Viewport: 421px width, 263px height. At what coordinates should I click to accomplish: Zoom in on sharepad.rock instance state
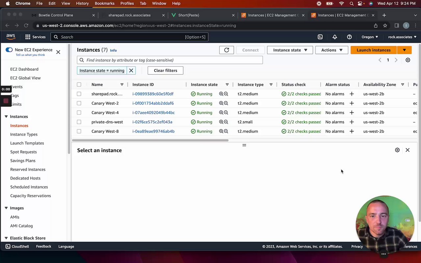point(221,94)
